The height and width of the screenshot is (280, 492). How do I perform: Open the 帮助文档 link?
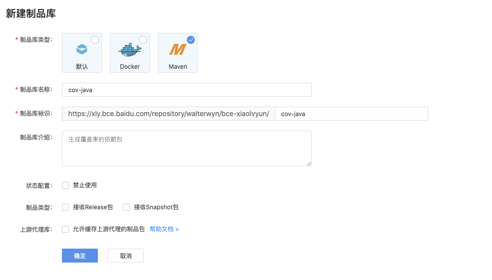click(x=164, y=229)
